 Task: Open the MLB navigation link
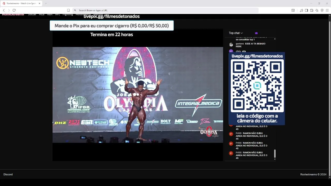pos(42,14)
